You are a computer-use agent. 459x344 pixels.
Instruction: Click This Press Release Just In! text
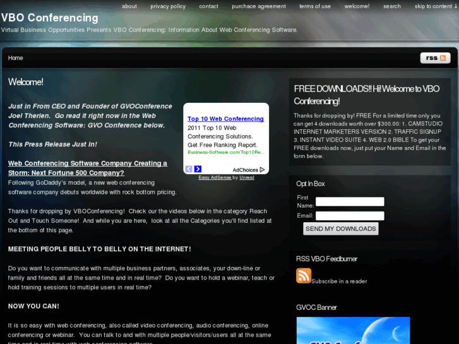click(52, 145)
